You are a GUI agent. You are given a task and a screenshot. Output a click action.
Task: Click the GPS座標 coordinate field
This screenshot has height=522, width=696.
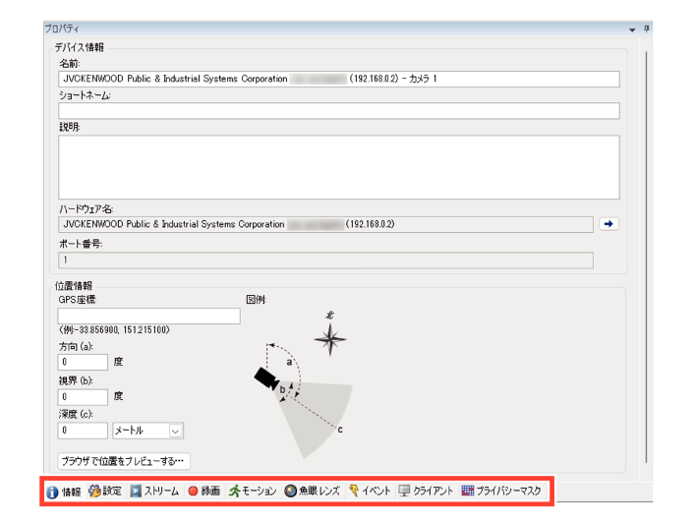click(x=148, y=316)
